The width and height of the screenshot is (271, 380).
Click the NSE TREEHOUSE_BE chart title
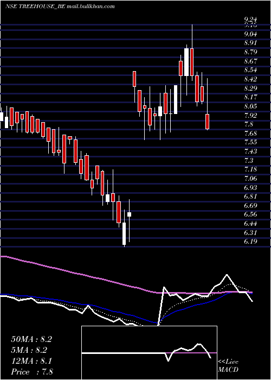click(x=35, y=7)
